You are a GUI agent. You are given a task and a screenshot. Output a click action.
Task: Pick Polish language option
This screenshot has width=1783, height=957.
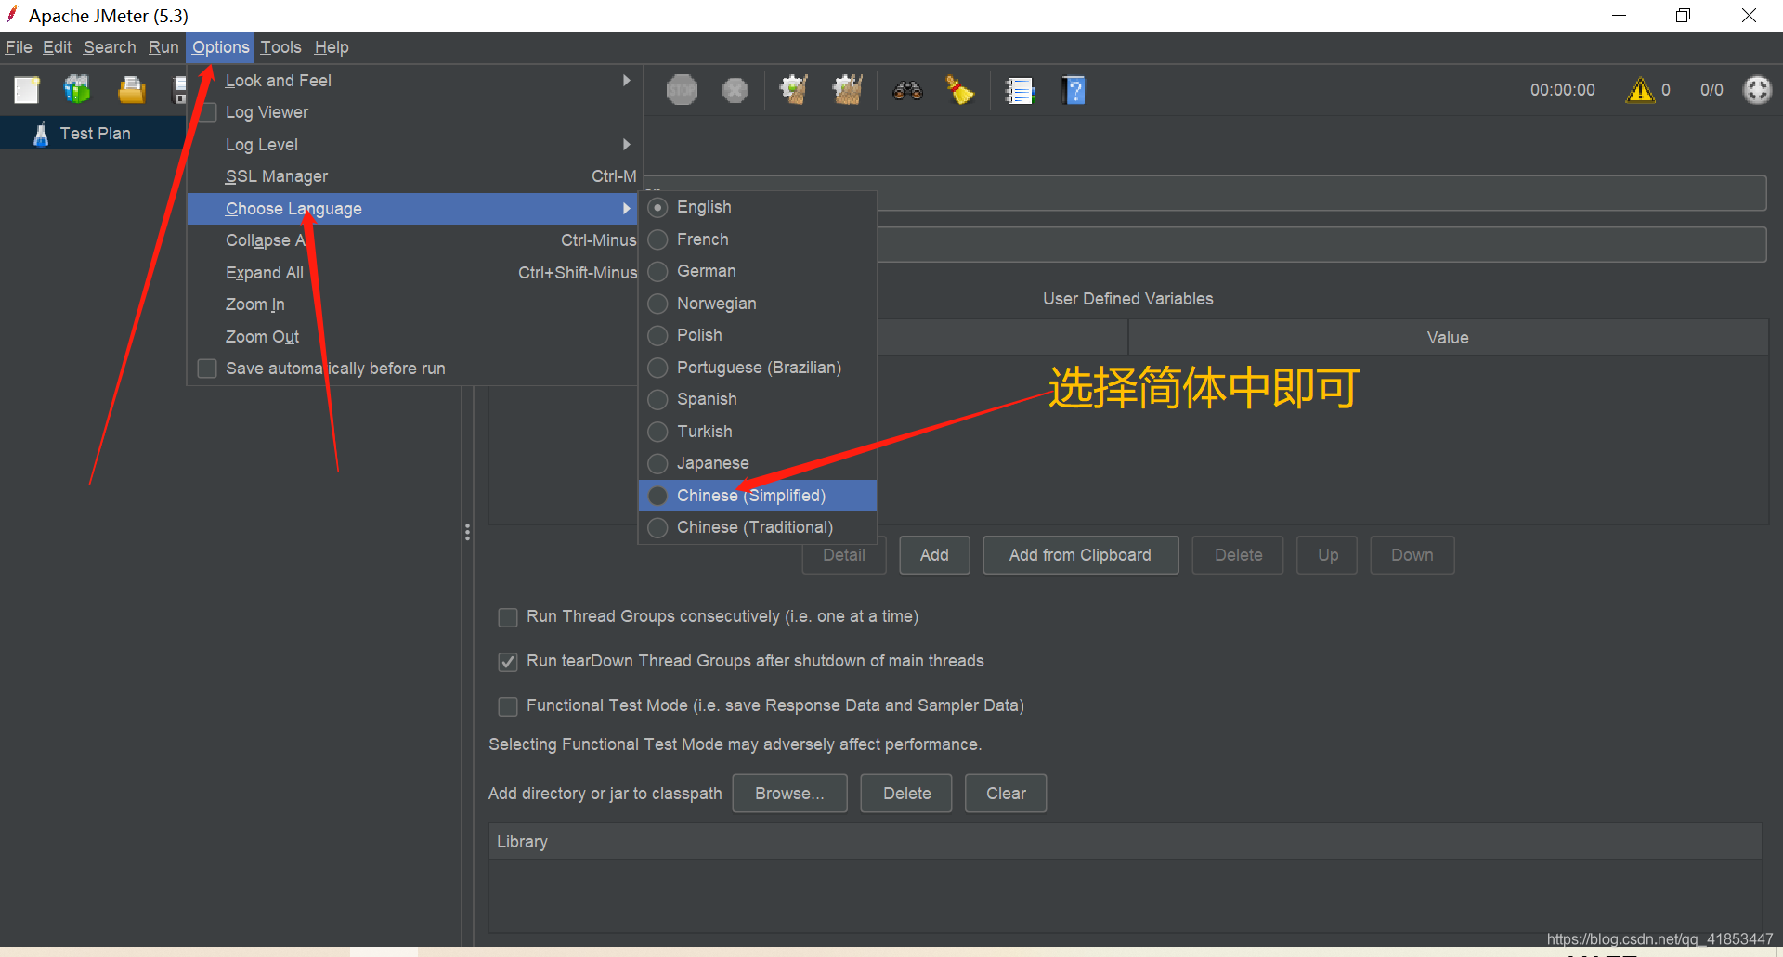tap(758, 335)
